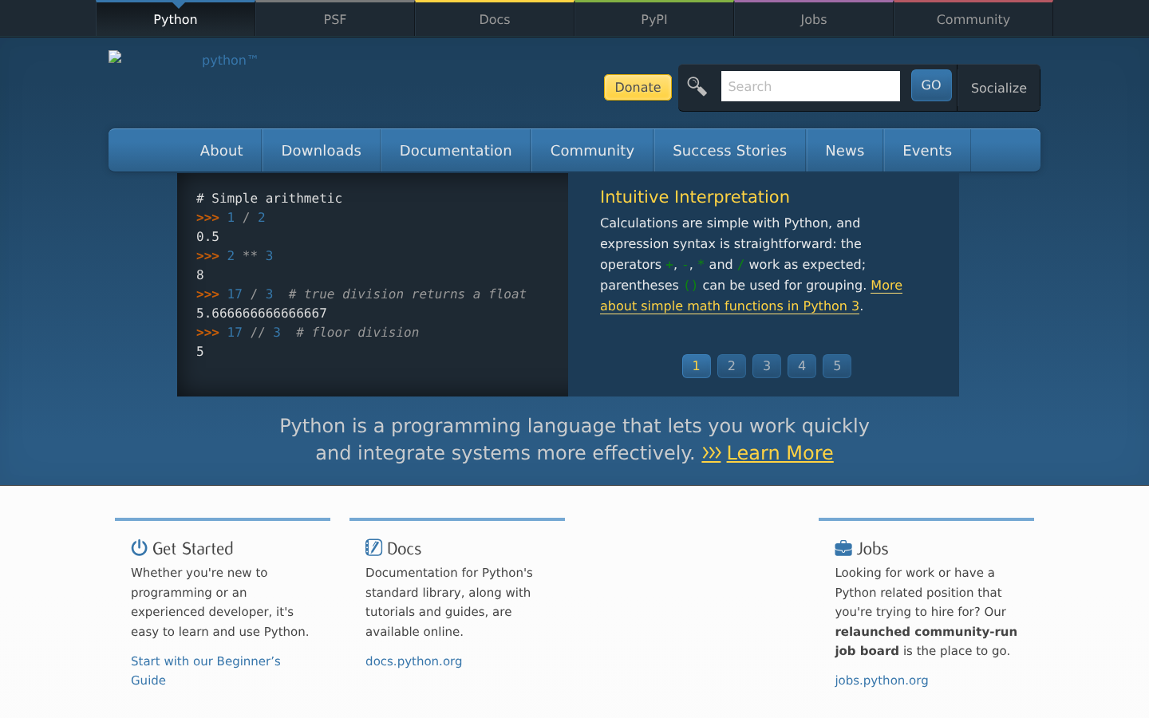1149x718 pixels.
Task: Show slide 2 of the code carousel
Action: click(732, 366)
